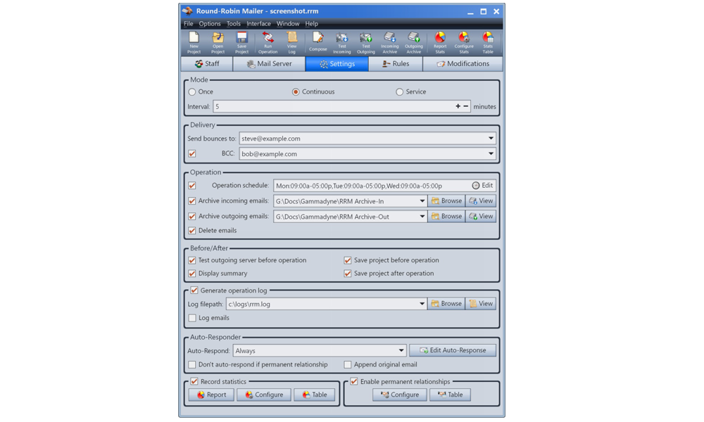Open the Tools menu
This screenshot has height=422, width=704.
click(233, 24)
